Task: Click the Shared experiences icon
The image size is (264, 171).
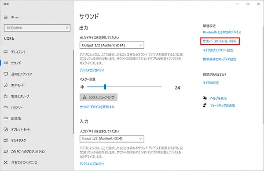Action: click(6, 162)
